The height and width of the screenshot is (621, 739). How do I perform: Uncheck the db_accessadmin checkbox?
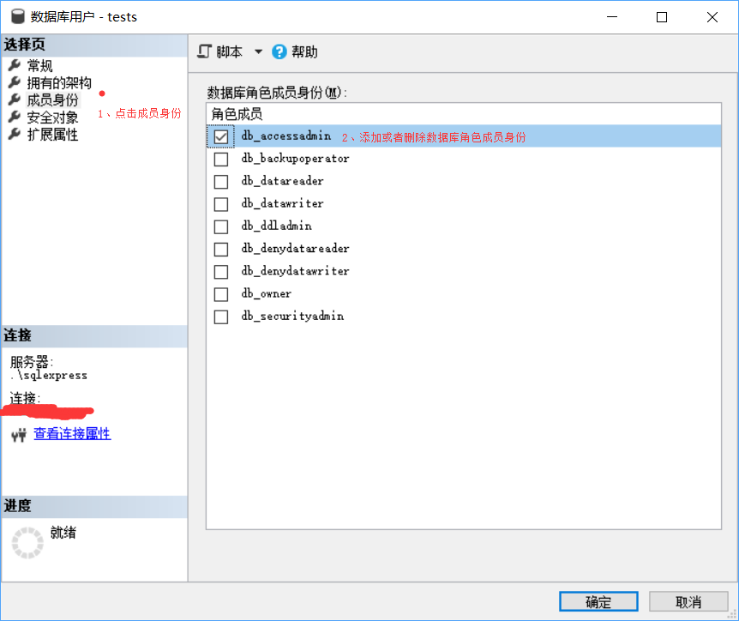(221, 136)
